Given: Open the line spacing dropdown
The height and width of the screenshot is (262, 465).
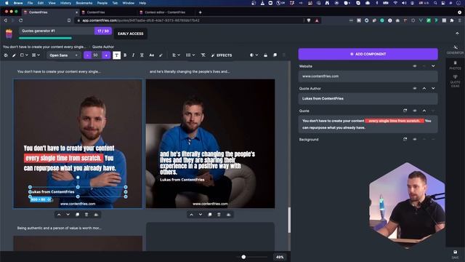Looking at the screenshot, I should [190, 55].
